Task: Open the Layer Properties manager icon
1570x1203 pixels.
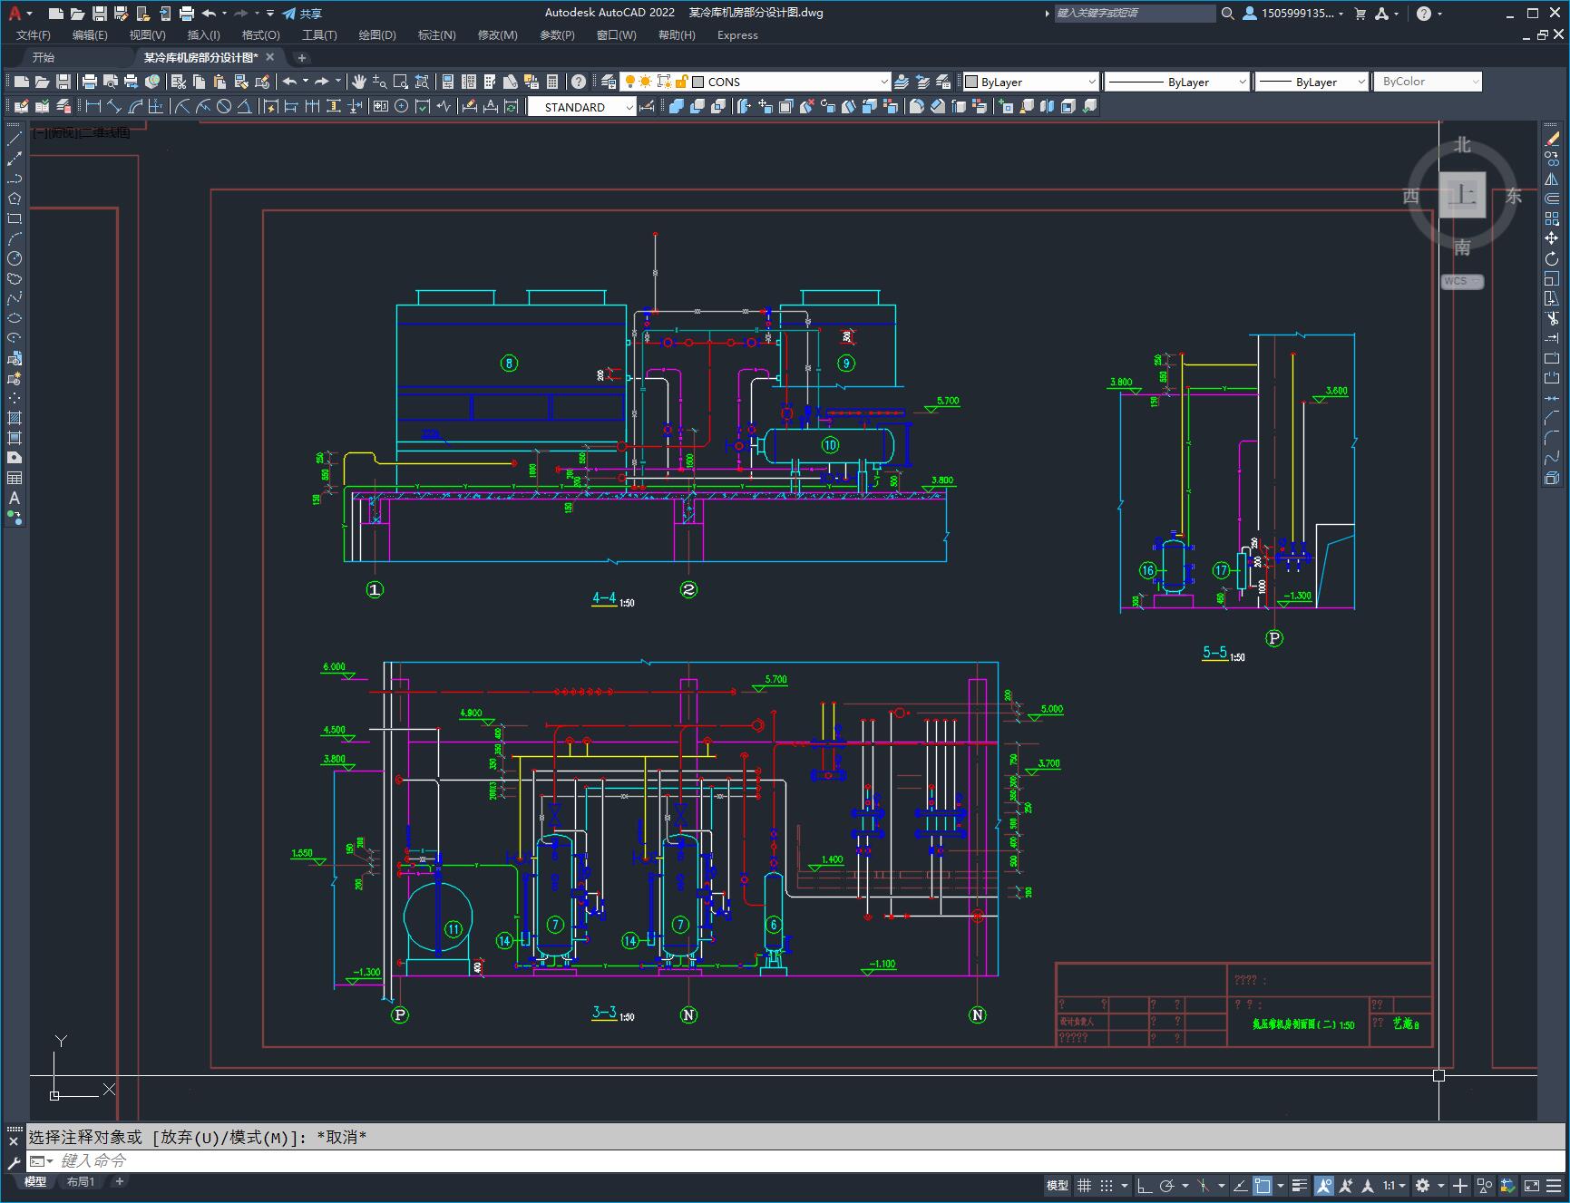Action: 609,82
